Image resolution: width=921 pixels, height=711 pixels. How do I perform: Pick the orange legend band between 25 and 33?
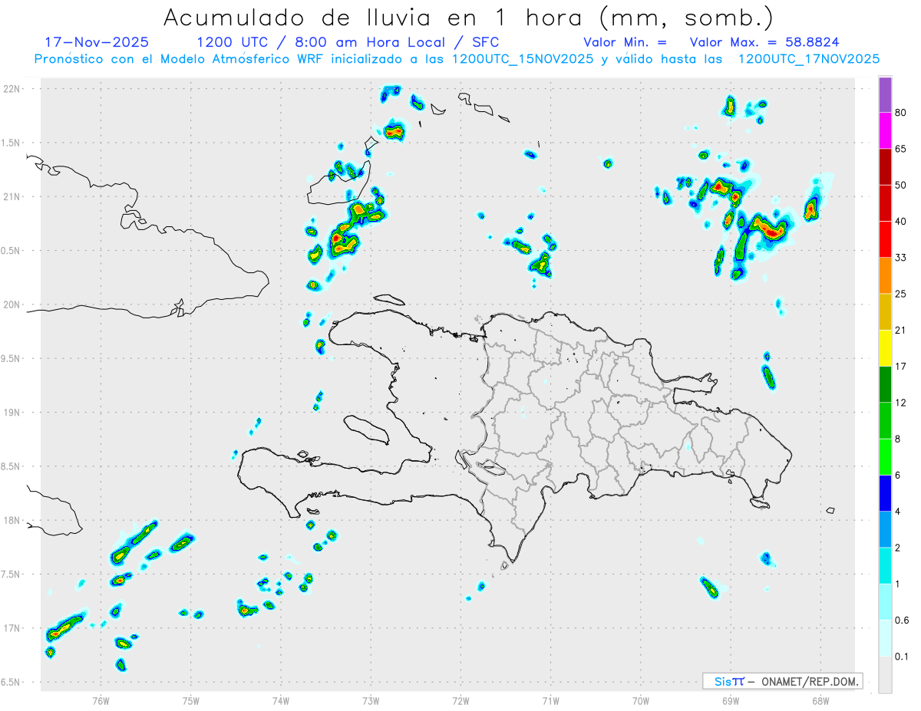pyautogui.click(x=885, y=275)
